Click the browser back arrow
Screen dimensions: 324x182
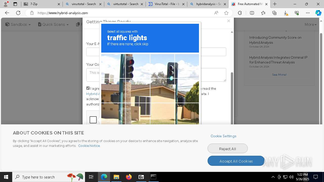point(7,13)
